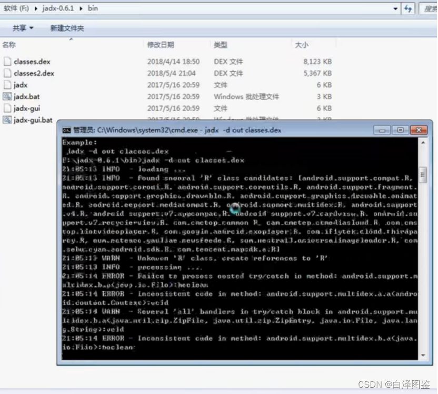Open the 共享 dropdown menu

click(x=23, y=28)
